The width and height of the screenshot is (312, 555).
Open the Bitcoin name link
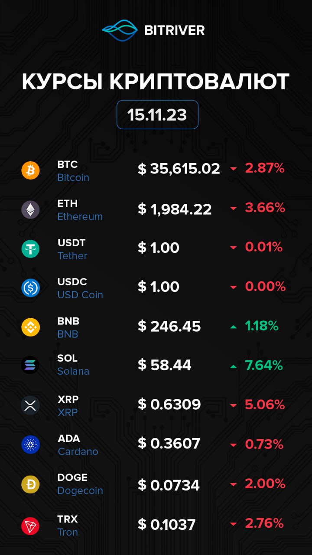[73, 178]
